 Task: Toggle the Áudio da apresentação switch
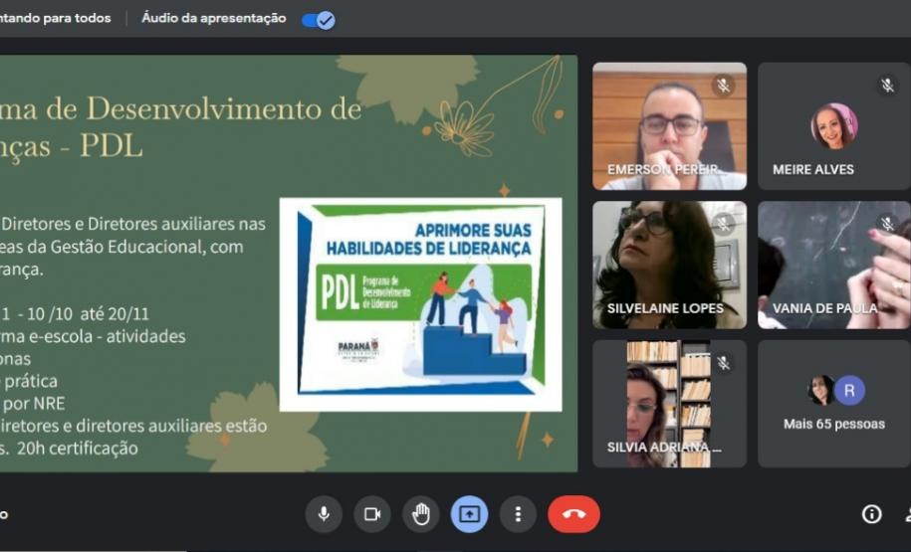(x=319, y=19)
